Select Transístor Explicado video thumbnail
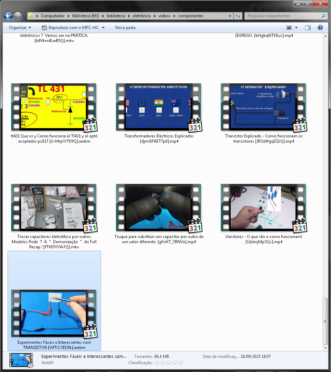The height and width of the screenshot is (372, 331). [x=263, y=107]
